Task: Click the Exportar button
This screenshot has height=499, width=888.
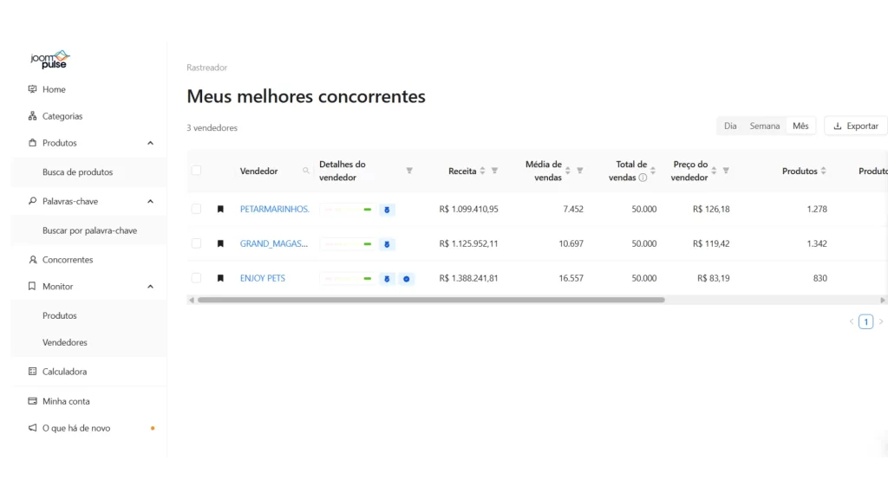Action: click(x=855, y=126)
